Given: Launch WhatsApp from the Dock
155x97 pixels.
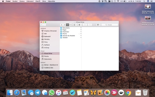Looking at the screenshot, I should point(51,93).
